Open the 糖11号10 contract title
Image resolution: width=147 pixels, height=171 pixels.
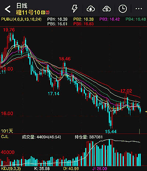coord(28,12)
